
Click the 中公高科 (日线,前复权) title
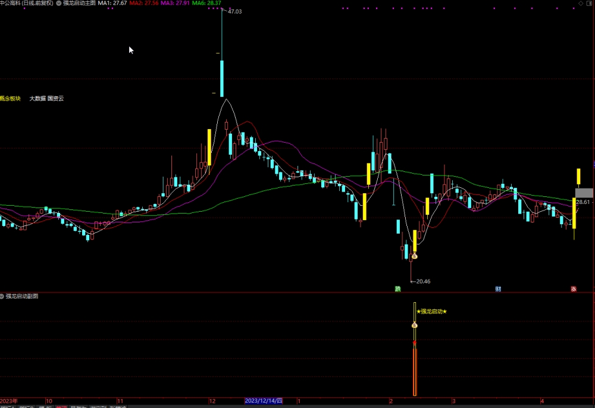click(x=27, y=3)
